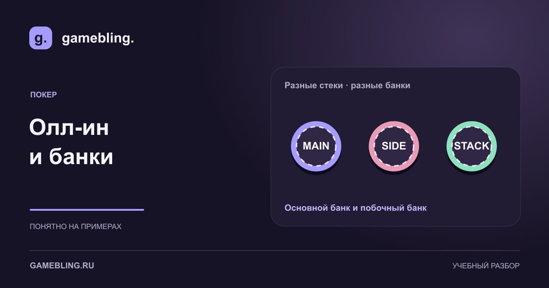This screenshot has width=549, height=288.
Task: Click the SIDE text inside the chip
Action: click(x=394, y=146)
